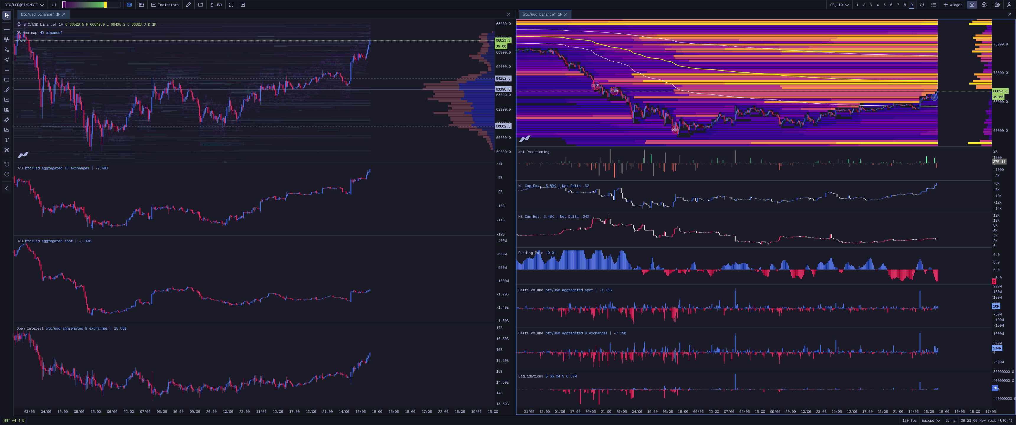Open the drawing layers manager
Image resolution: width=1016 pixels, height=425 pixels.
(7, 150)
